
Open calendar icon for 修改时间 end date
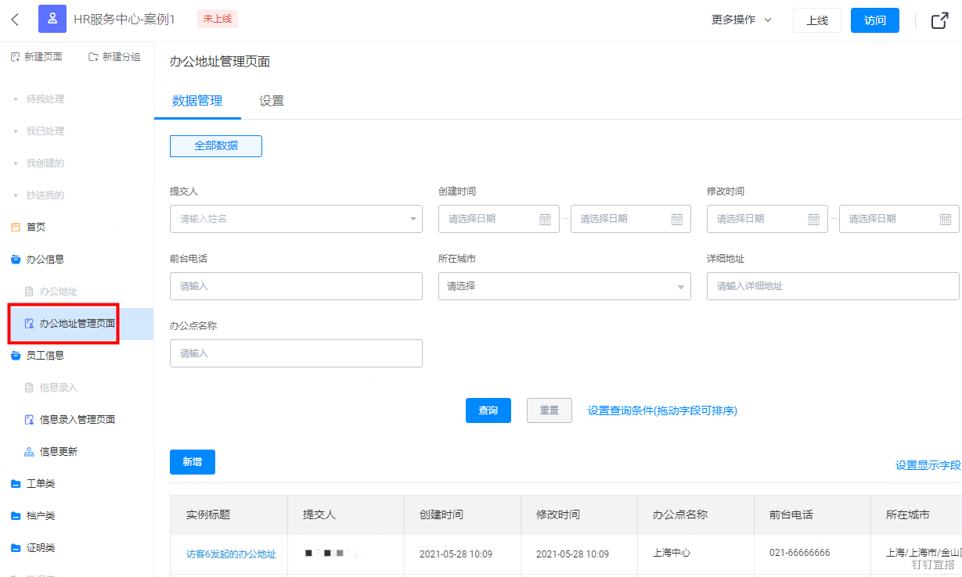tap(946, 219)
